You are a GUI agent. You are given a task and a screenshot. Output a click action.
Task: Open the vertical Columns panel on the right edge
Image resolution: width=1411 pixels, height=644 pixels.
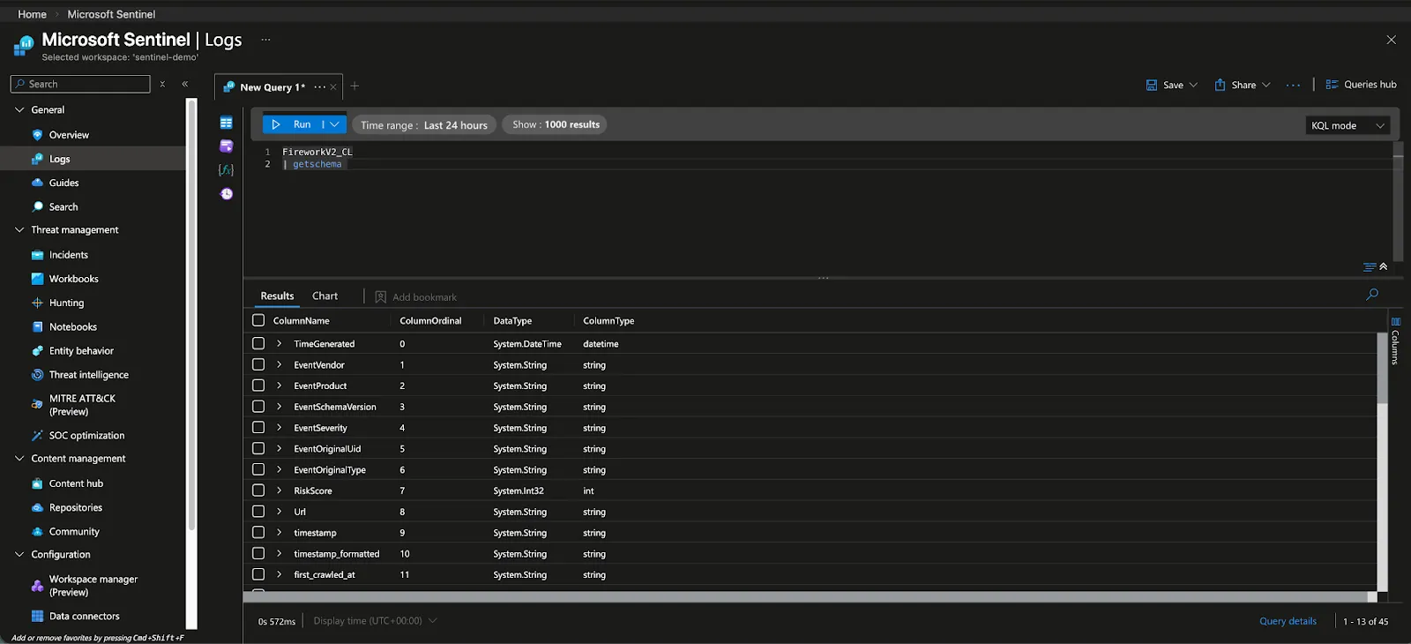(x=1395, y=341)
